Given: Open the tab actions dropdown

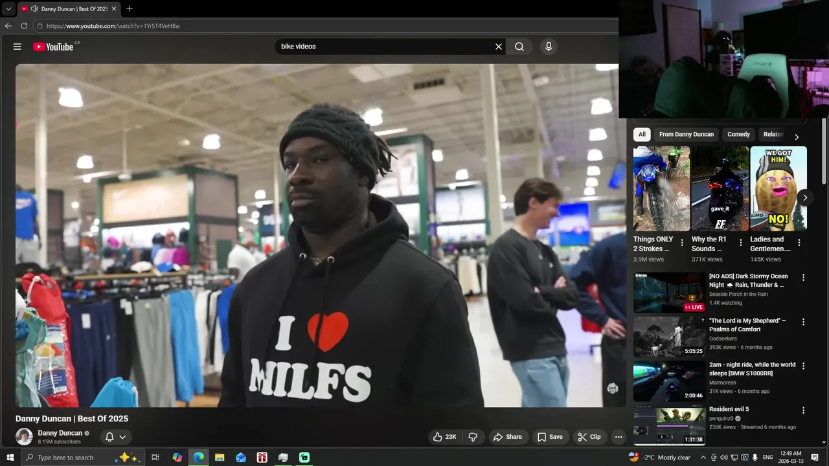Looking at the screenshot, I should pos(8,9).
